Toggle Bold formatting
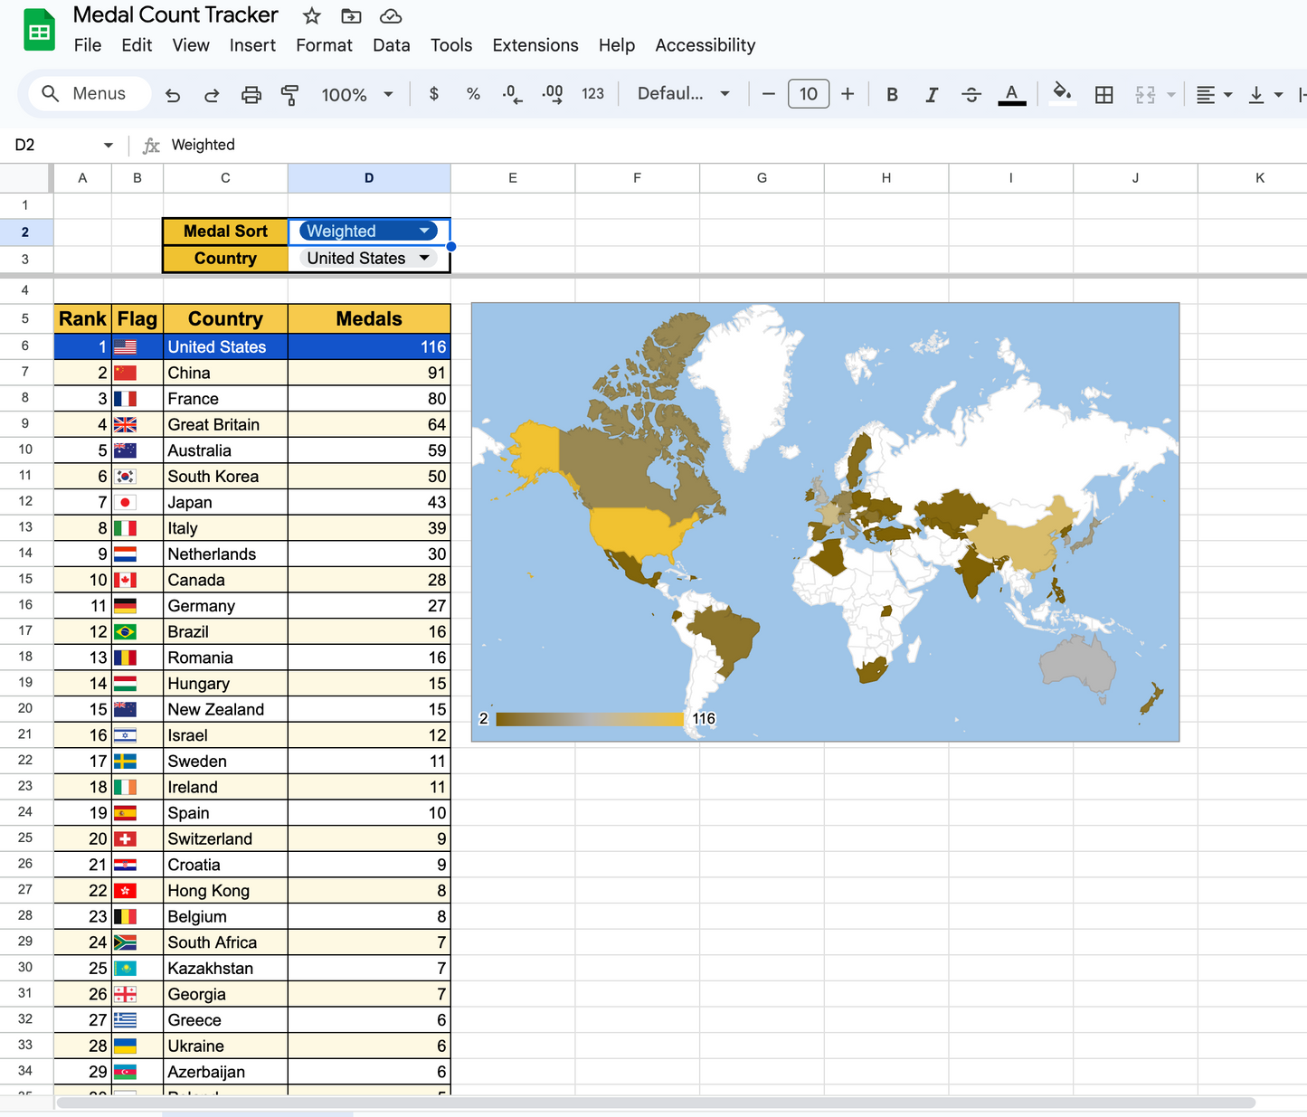The height and width of the screenshot is (1117, 1307). pyautogui.click(x=892, y=93)
